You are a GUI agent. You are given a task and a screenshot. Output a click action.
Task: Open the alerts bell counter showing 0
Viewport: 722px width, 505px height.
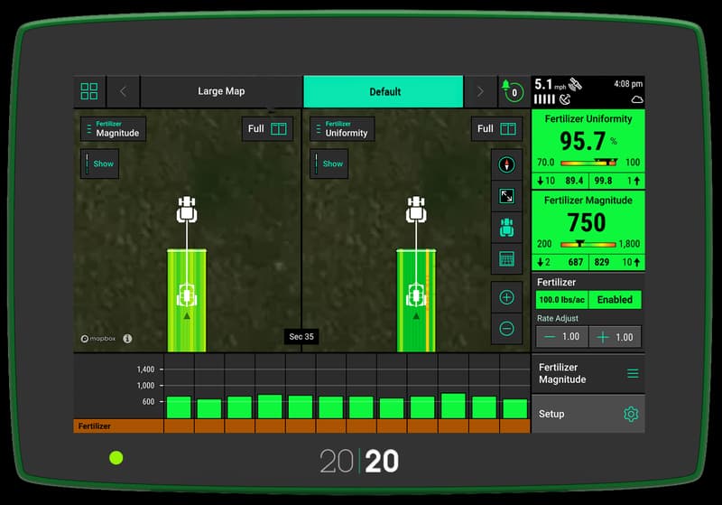(513, 91)
